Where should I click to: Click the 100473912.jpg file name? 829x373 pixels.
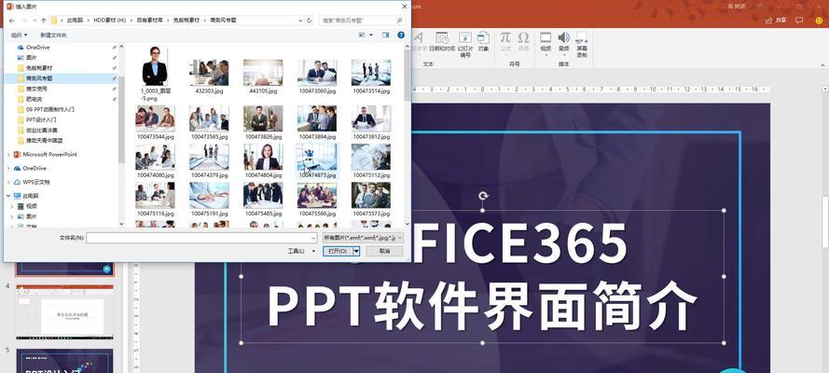click(370, 136)
